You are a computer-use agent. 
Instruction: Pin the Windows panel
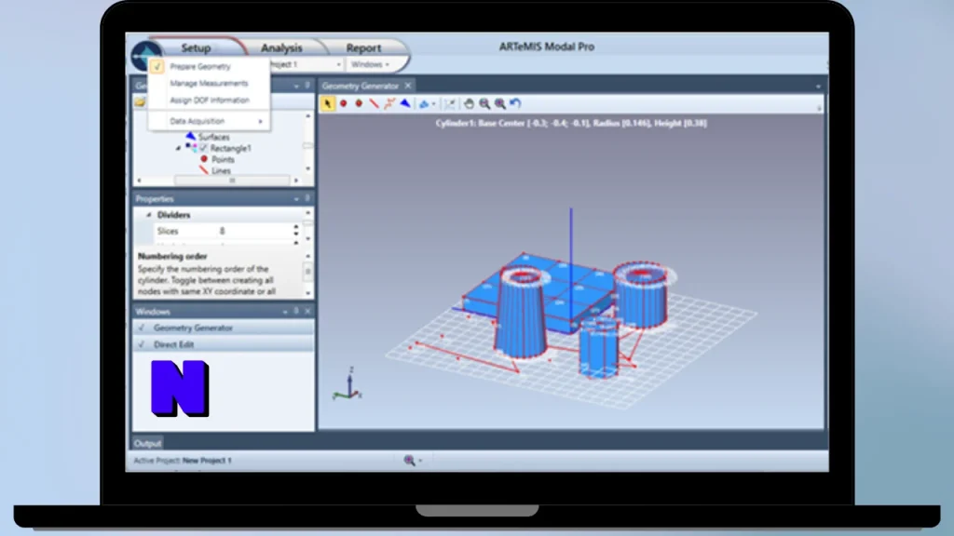point(296,311)
